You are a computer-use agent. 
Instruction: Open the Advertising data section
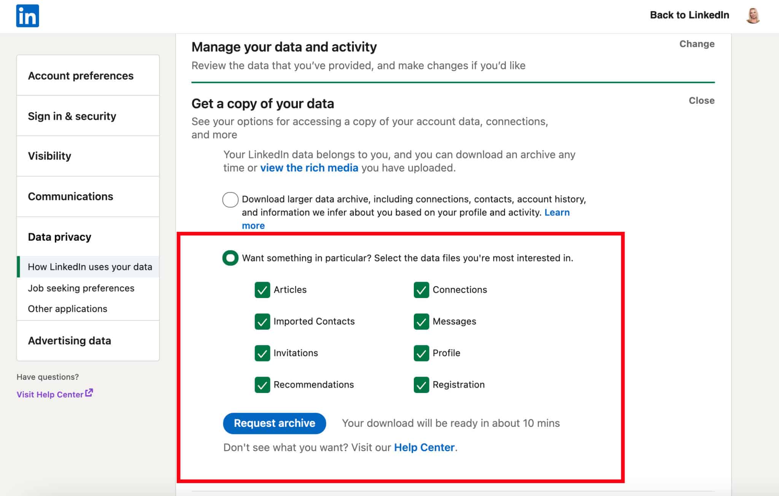pyautogui.click(x=70, y=340)
